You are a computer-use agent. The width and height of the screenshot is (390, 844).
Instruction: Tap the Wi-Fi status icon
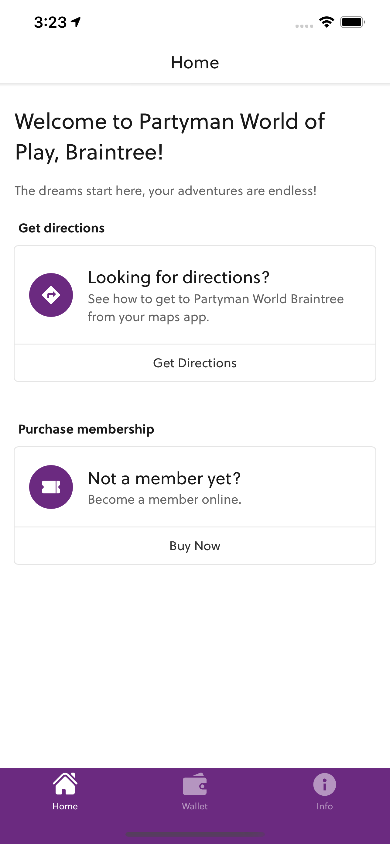[x=327, y=22]
